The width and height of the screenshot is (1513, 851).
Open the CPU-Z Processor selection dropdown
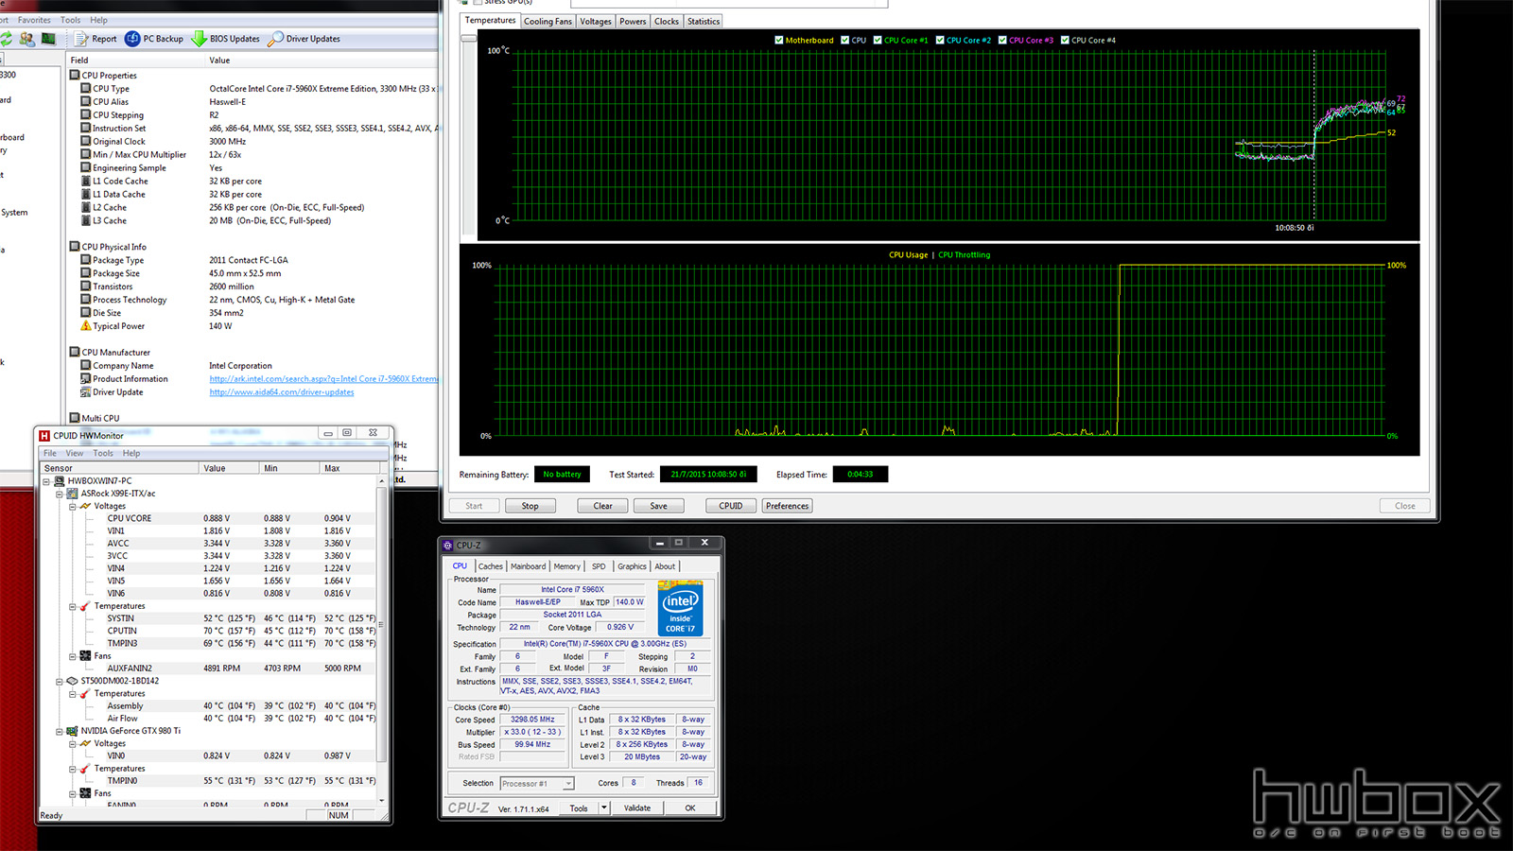pos(537,783)
